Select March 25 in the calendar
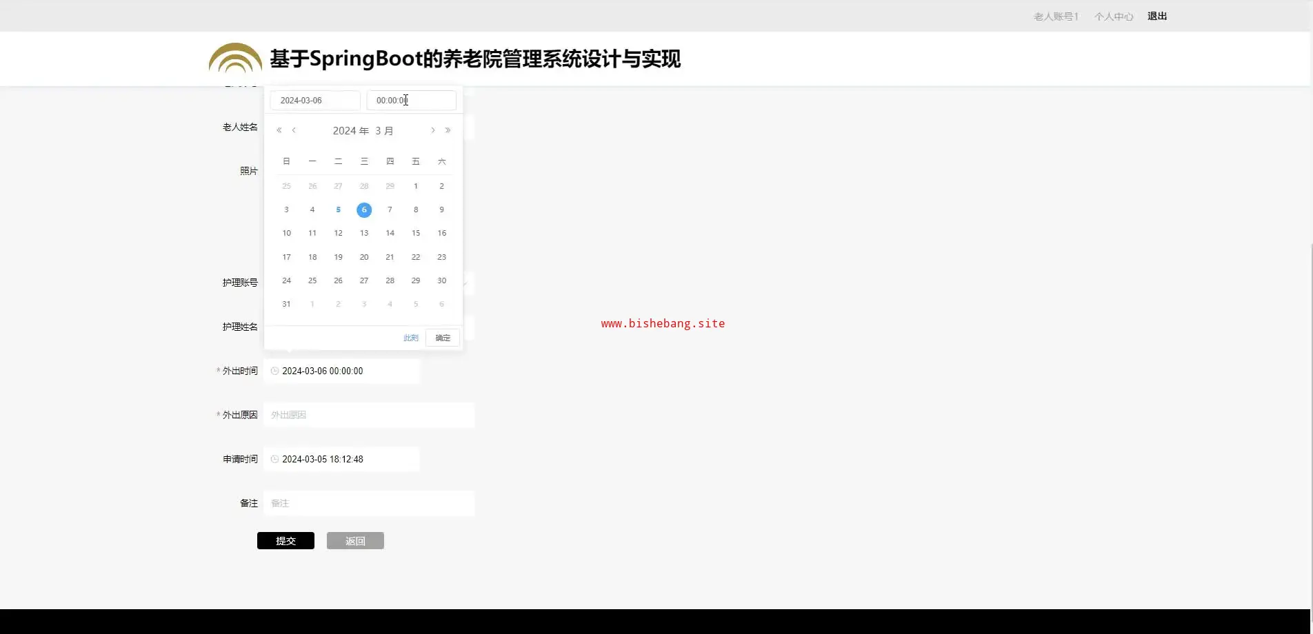The height and width of the screenshot is (634, 1313). [312, 280]
